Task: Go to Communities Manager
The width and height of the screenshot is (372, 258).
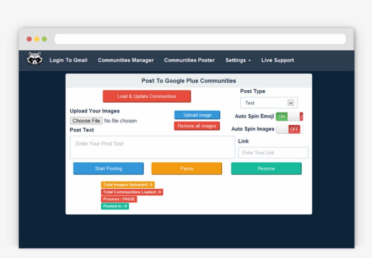Action: tap(126, 60)
